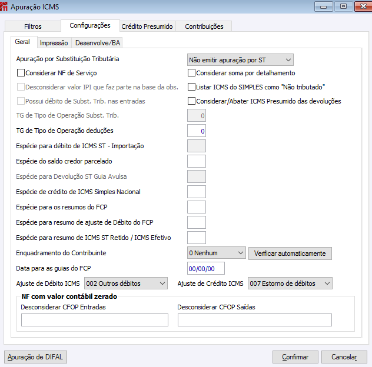Expand the Ajuste de Débito ICMS dropdown
Screen dimensions: 372x367
(x=126, y=283)
